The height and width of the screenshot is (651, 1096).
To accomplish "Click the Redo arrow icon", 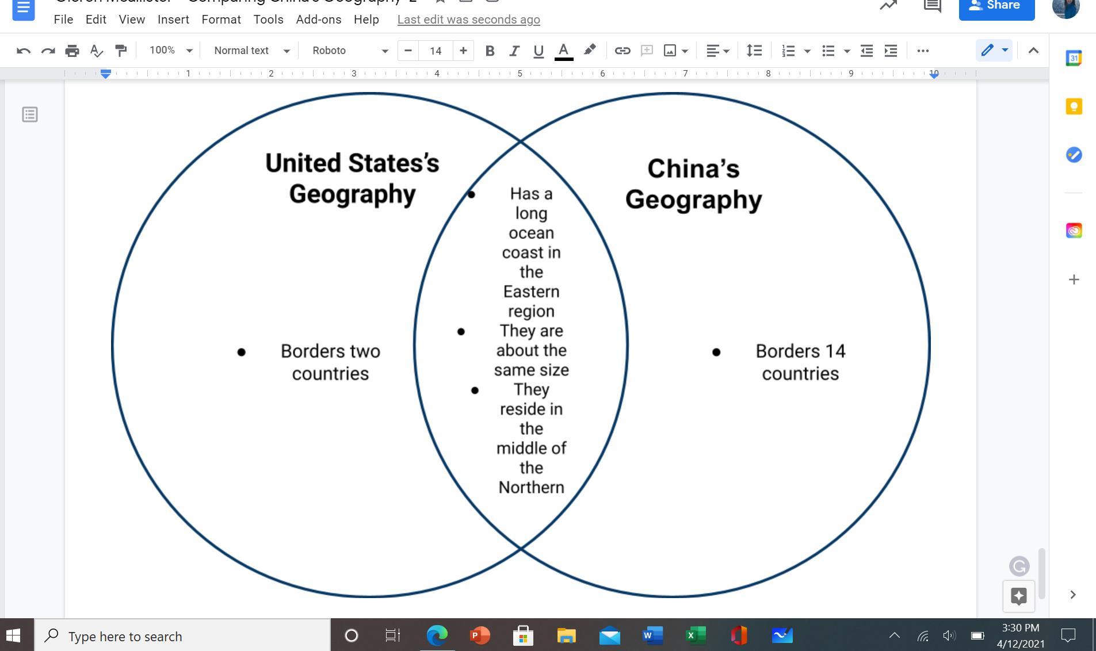I will (x=48, y=51).
